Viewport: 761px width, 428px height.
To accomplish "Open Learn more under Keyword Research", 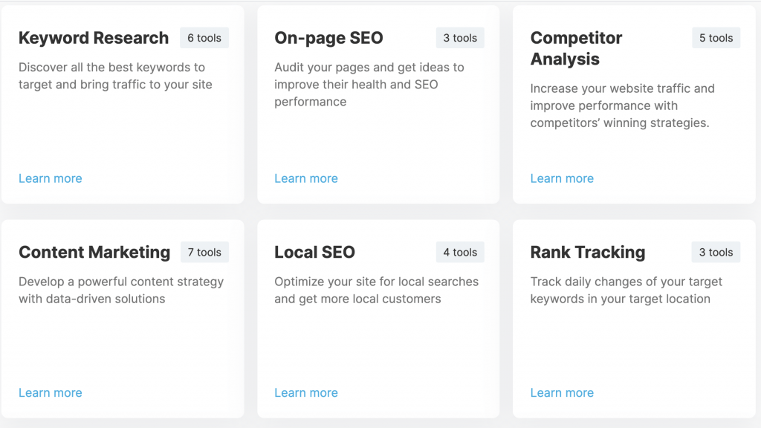I will pyautogui.click(x=51, y=178).
